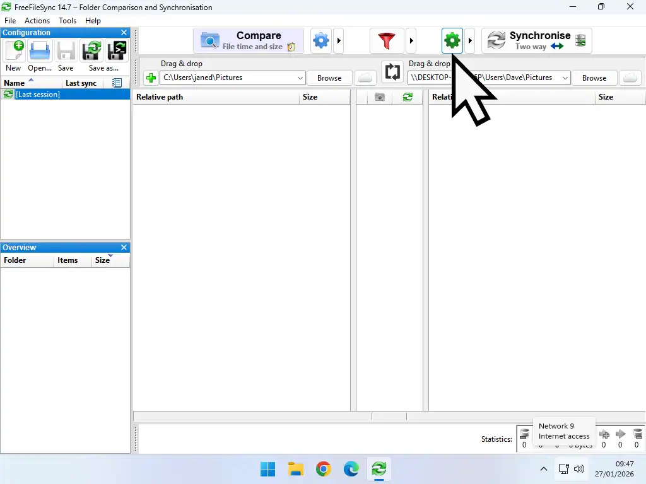Screen dimensions: 646x484
Task: Add folder pair with green plus
Action: tap(151, 78)
